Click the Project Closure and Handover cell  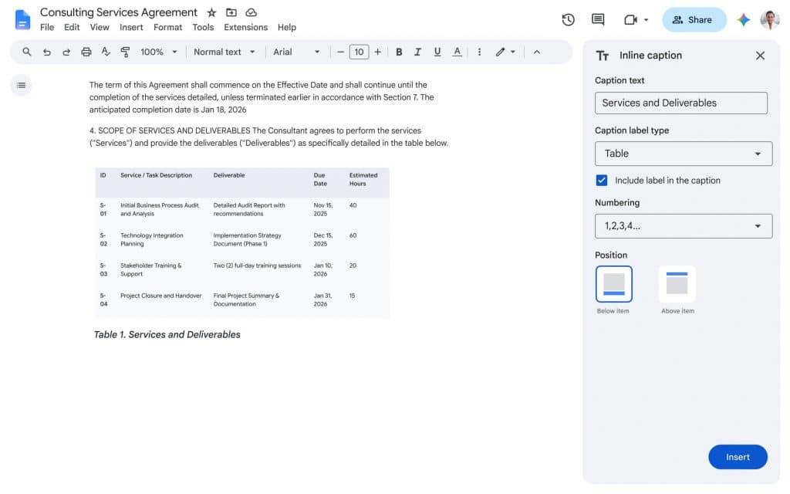[x=160, y=296]
